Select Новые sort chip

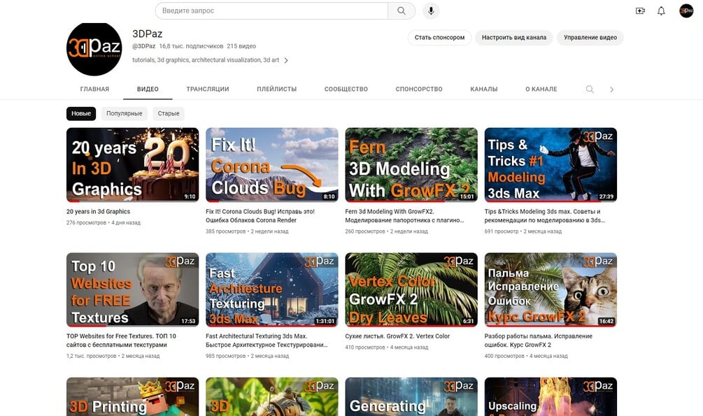pos(81,113)
